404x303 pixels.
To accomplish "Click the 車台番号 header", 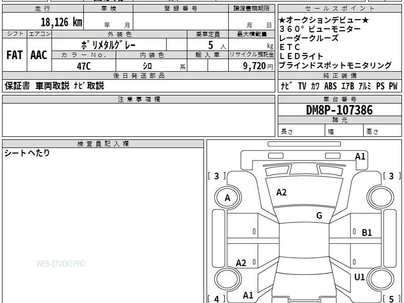I will click(339, 99).
